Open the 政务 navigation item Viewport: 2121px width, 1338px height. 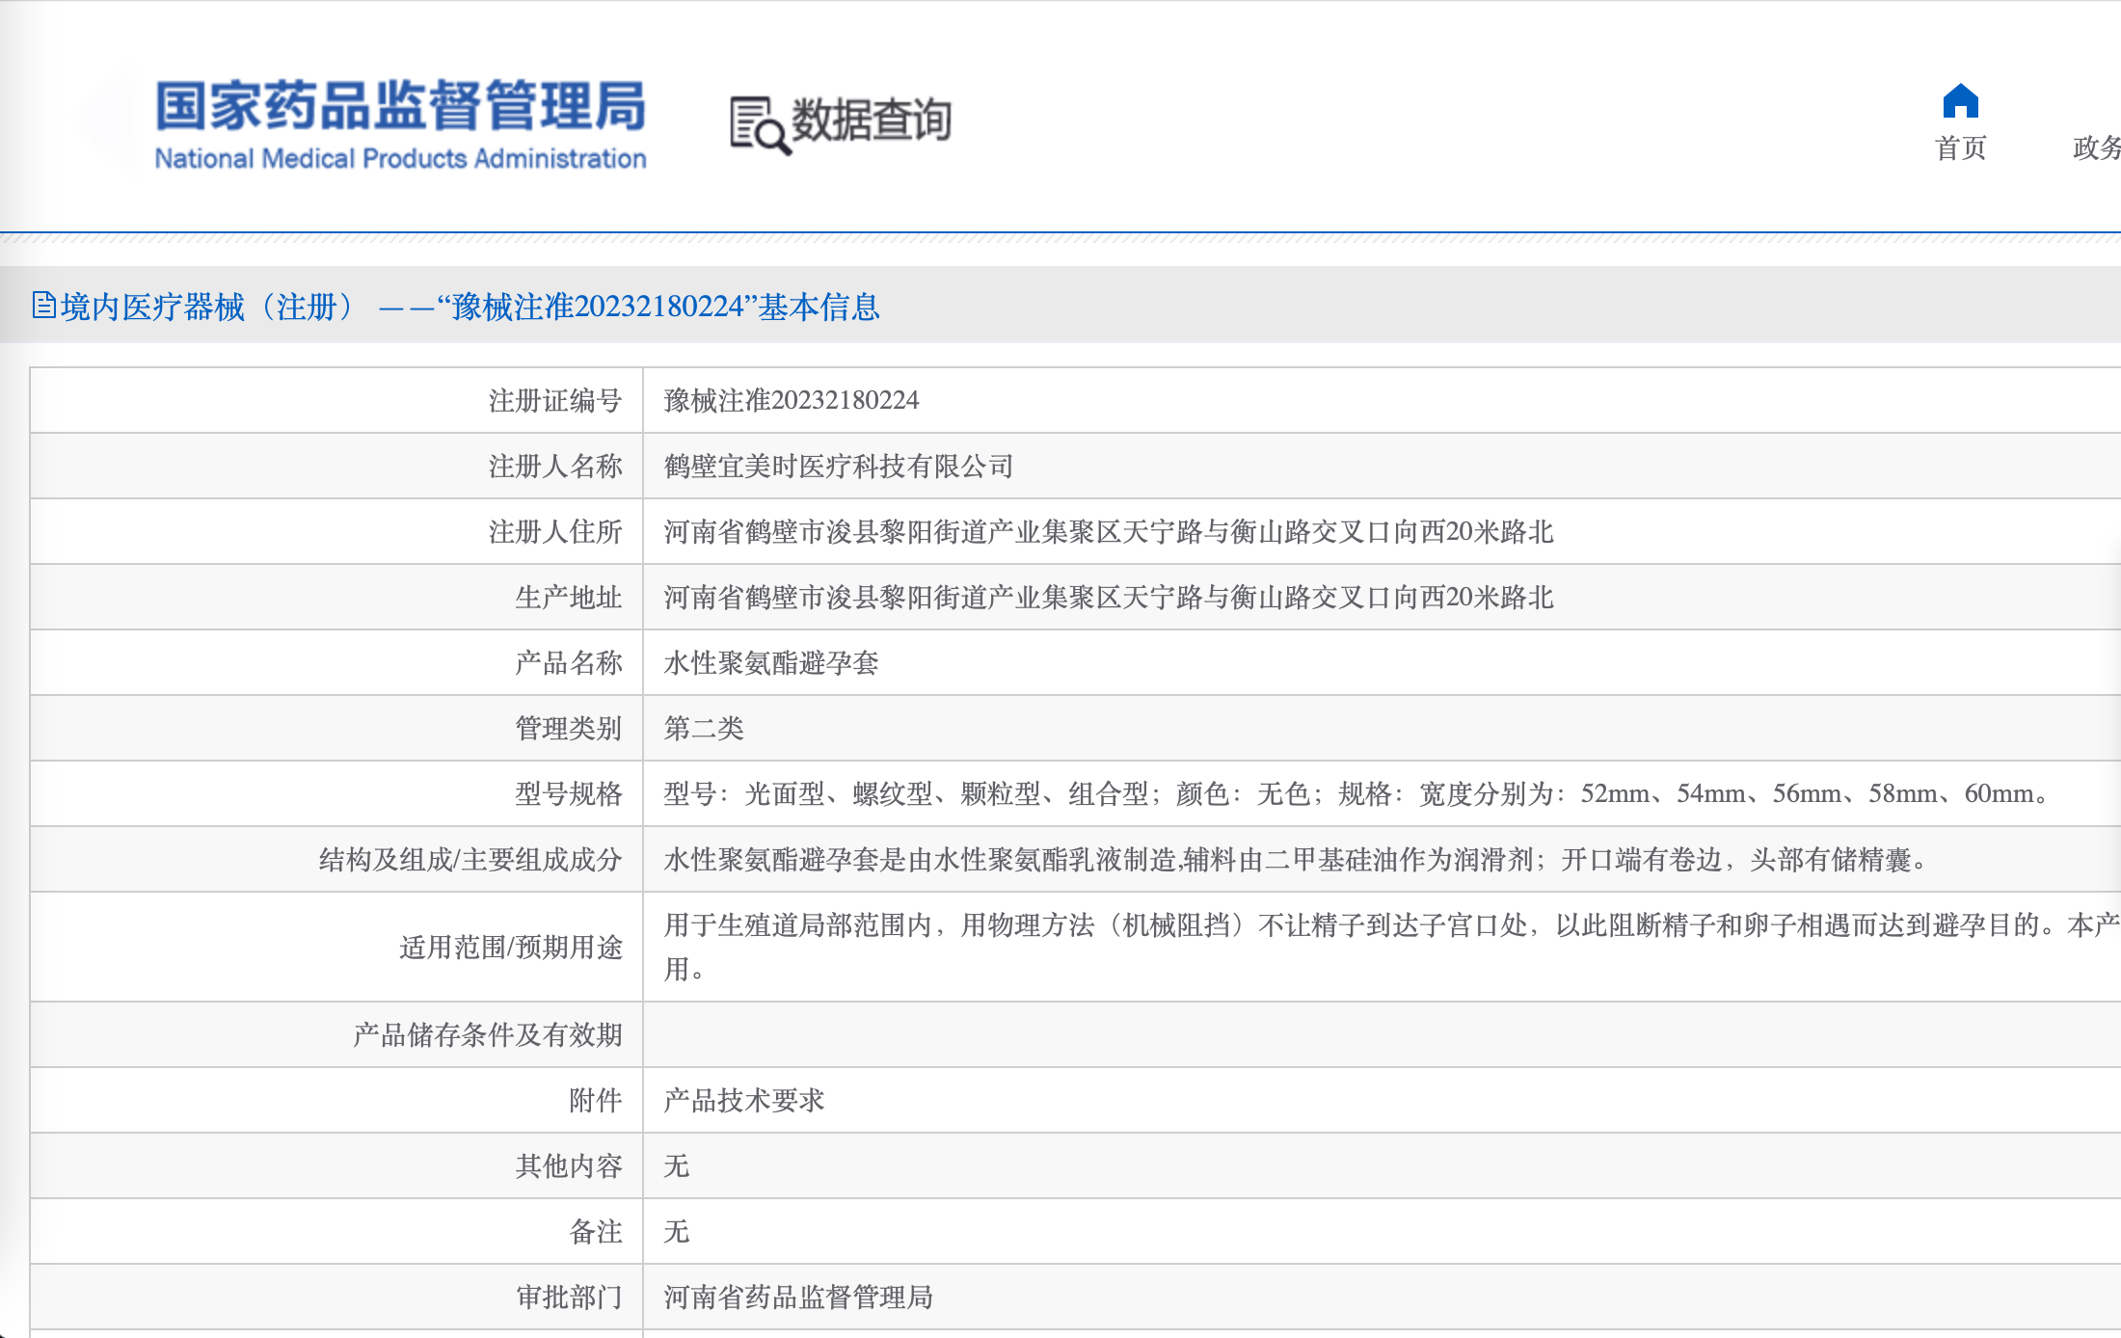click(x=2096, y=148)
